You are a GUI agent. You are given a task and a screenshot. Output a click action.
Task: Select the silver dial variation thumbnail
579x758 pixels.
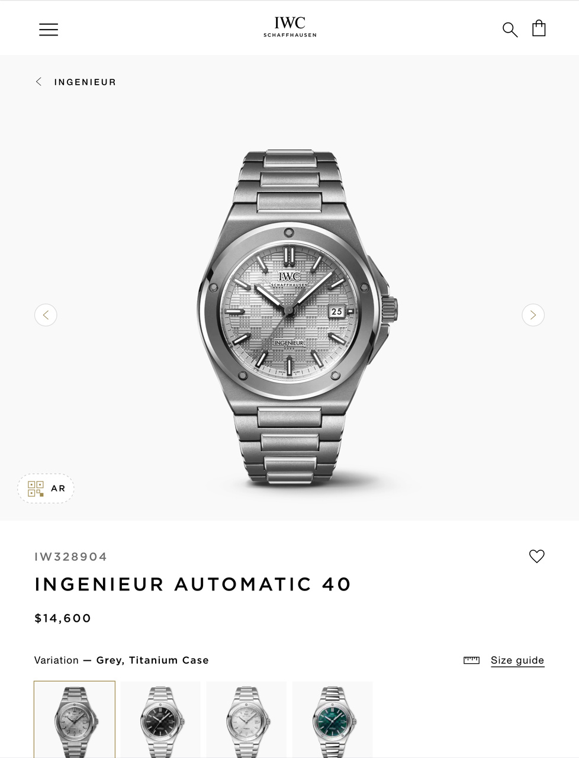click(x=246, y=720)
